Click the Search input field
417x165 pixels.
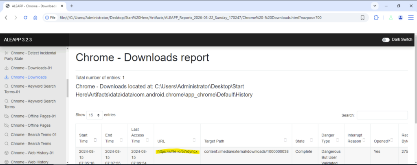[382, 115]
